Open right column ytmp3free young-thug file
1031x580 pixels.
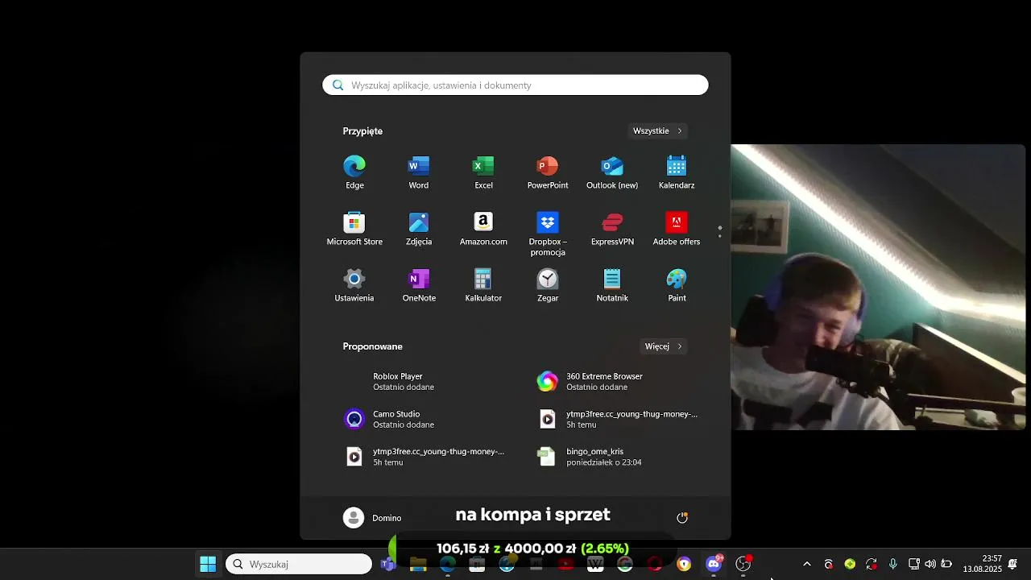click(619, 419)
